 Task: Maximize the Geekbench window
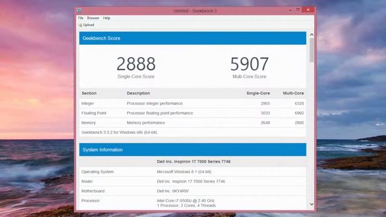[x=298, y=10]
